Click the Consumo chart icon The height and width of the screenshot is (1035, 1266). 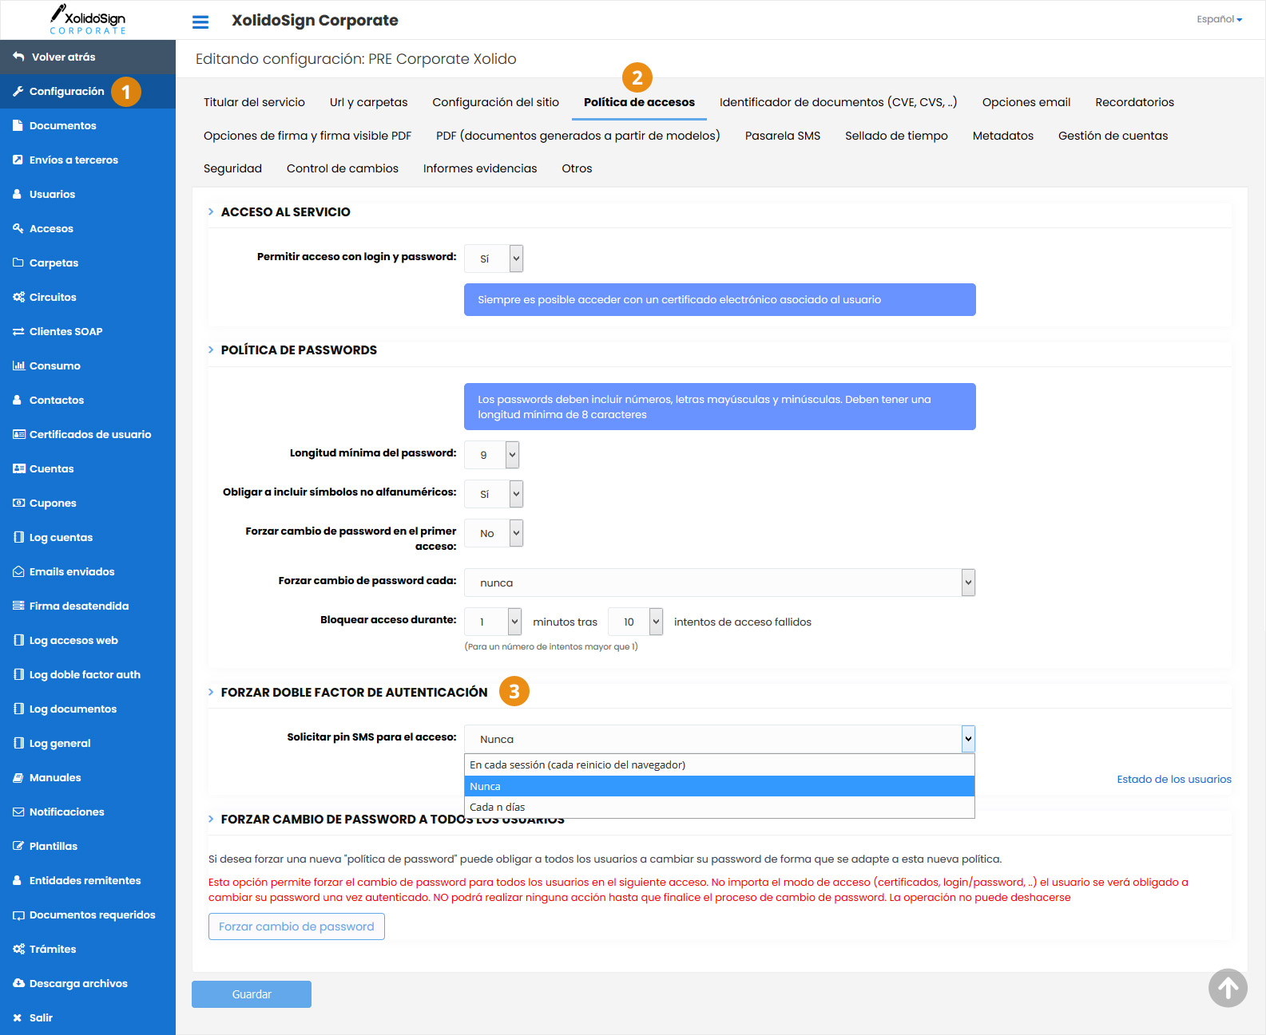(x=19, y=365)
